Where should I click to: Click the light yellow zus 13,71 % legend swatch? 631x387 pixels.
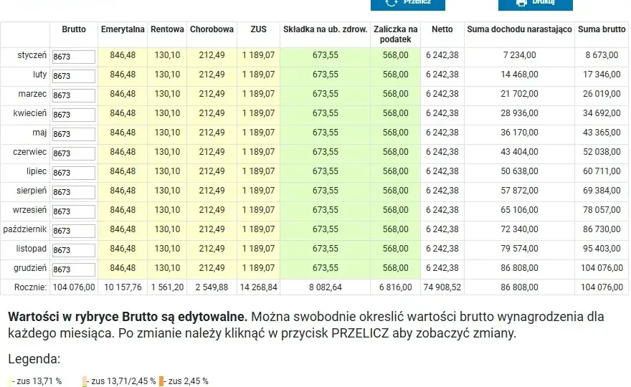click(9, 381)
